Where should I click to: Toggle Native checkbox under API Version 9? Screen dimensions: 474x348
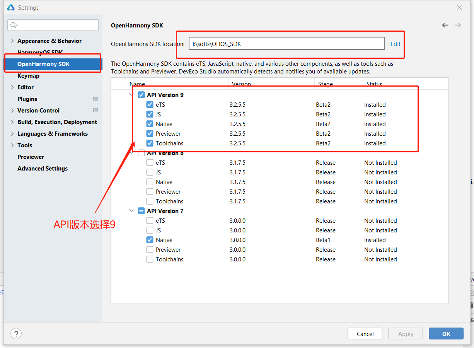click(150, 124)
